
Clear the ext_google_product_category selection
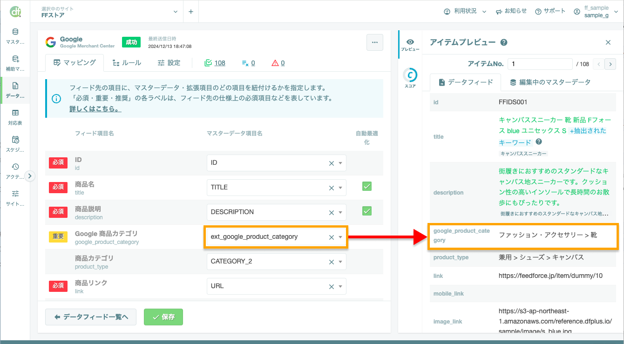332,237
